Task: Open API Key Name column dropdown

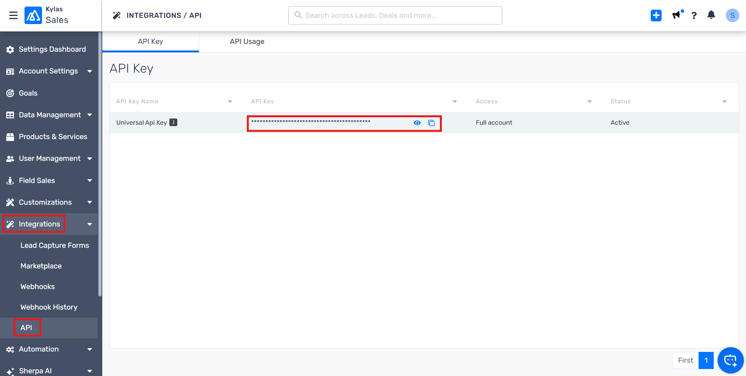Action: (230, 102)
